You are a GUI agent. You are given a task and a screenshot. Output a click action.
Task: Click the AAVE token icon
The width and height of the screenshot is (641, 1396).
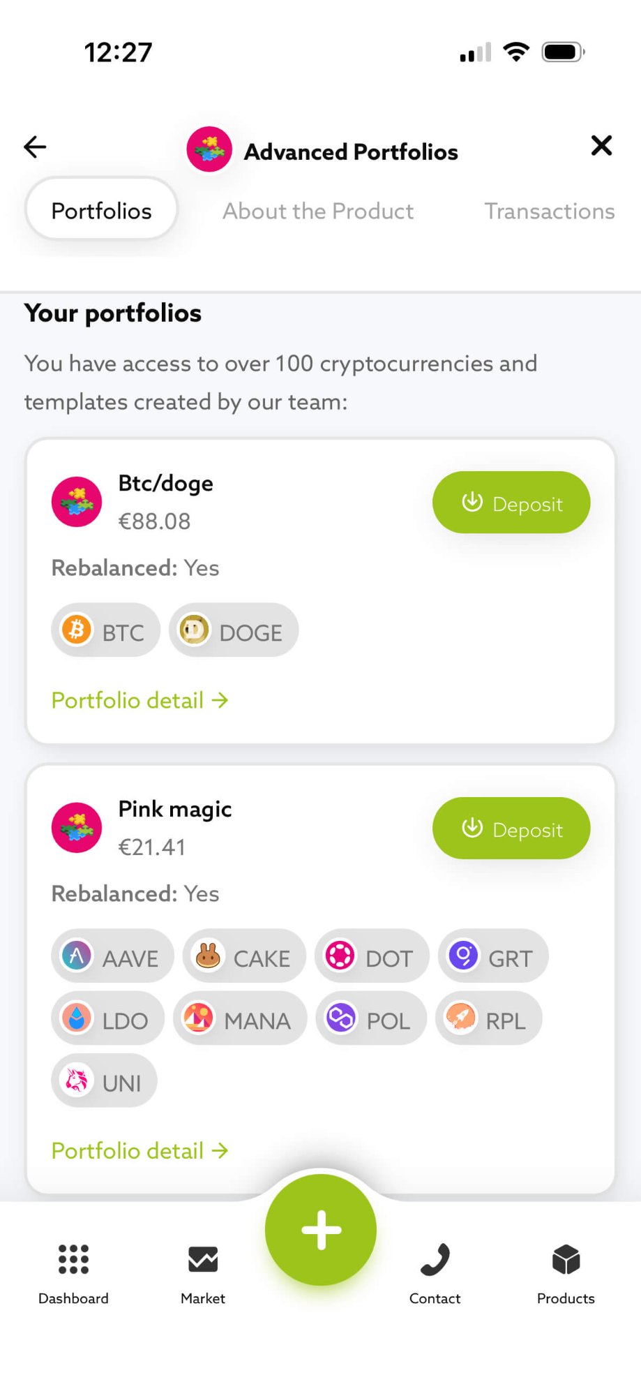click(77, 956)
